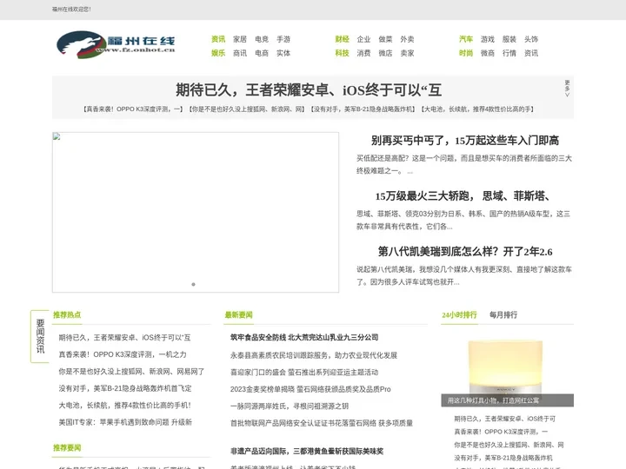
Task: Open 一脉同源两岸姓氏，寻根问祖溯源之钥
Action: click(290, 406)
